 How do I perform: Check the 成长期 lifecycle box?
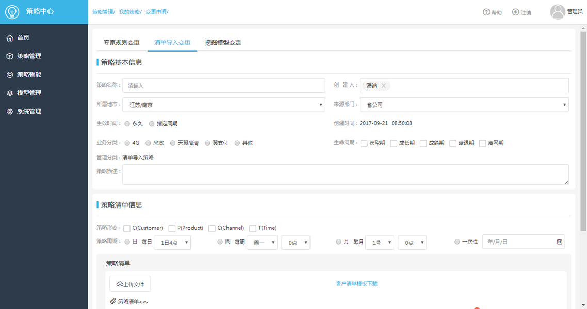(x=394, y=144)
